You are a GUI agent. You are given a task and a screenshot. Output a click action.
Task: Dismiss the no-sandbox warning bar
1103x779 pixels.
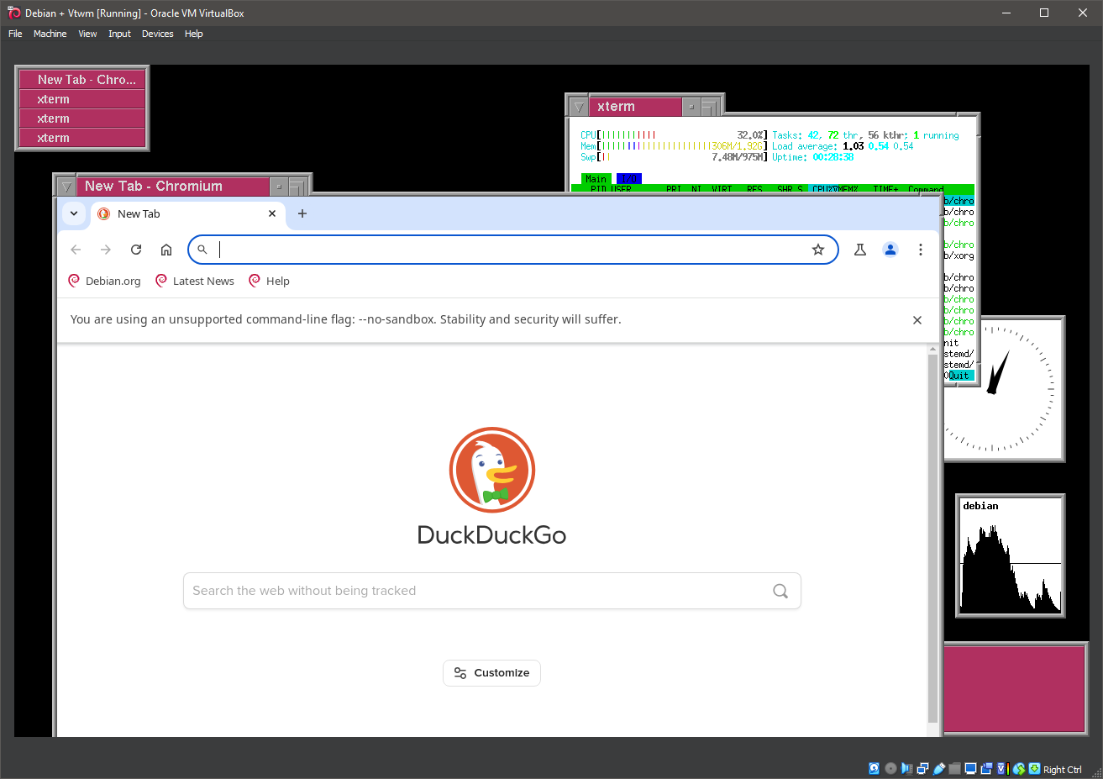coord(917,320)
